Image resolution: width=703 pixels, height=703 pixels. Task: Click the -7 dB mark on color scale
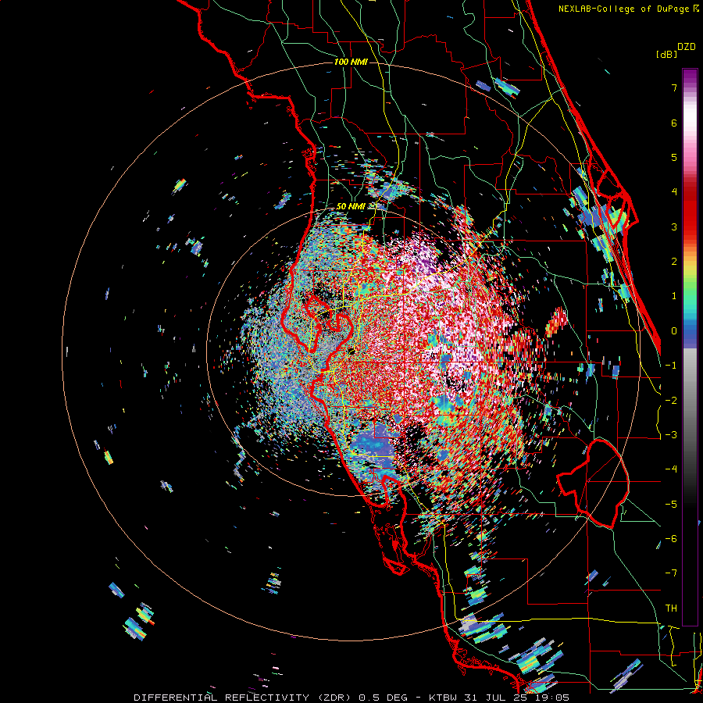(671, 573)
